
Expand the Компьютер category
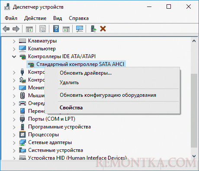14,49
